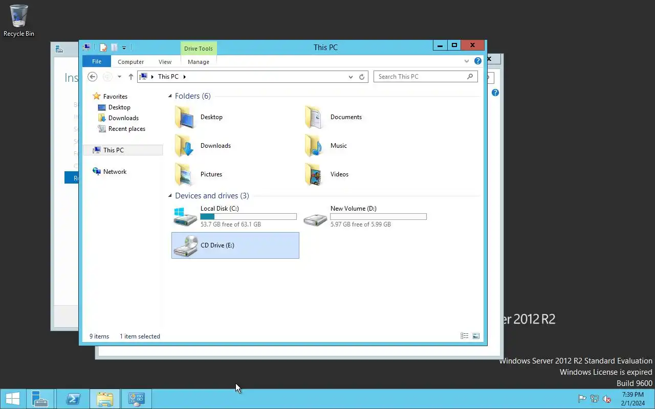Collapse the Devices and drives group
The image size is (655, 409).
170,196
